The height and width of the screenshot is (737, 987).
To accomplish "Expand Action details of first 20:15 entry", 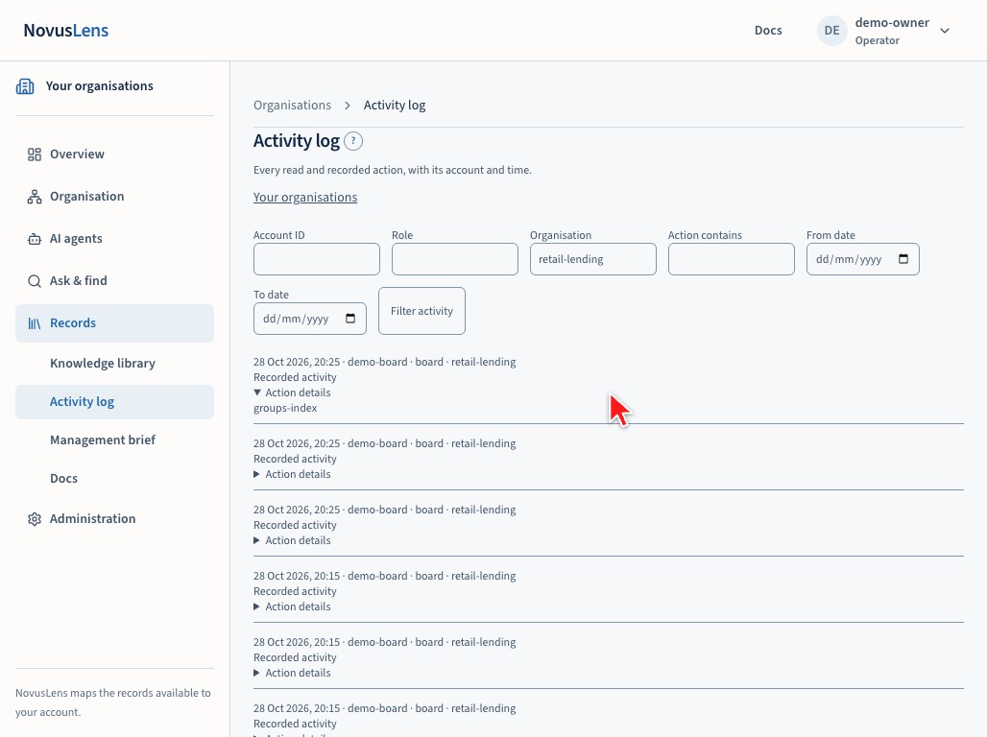I will tap(292, 606).
